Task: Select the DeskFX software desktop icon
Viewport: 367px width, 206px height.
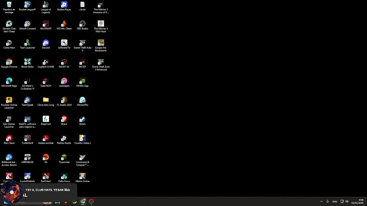Action: [28, 122]
